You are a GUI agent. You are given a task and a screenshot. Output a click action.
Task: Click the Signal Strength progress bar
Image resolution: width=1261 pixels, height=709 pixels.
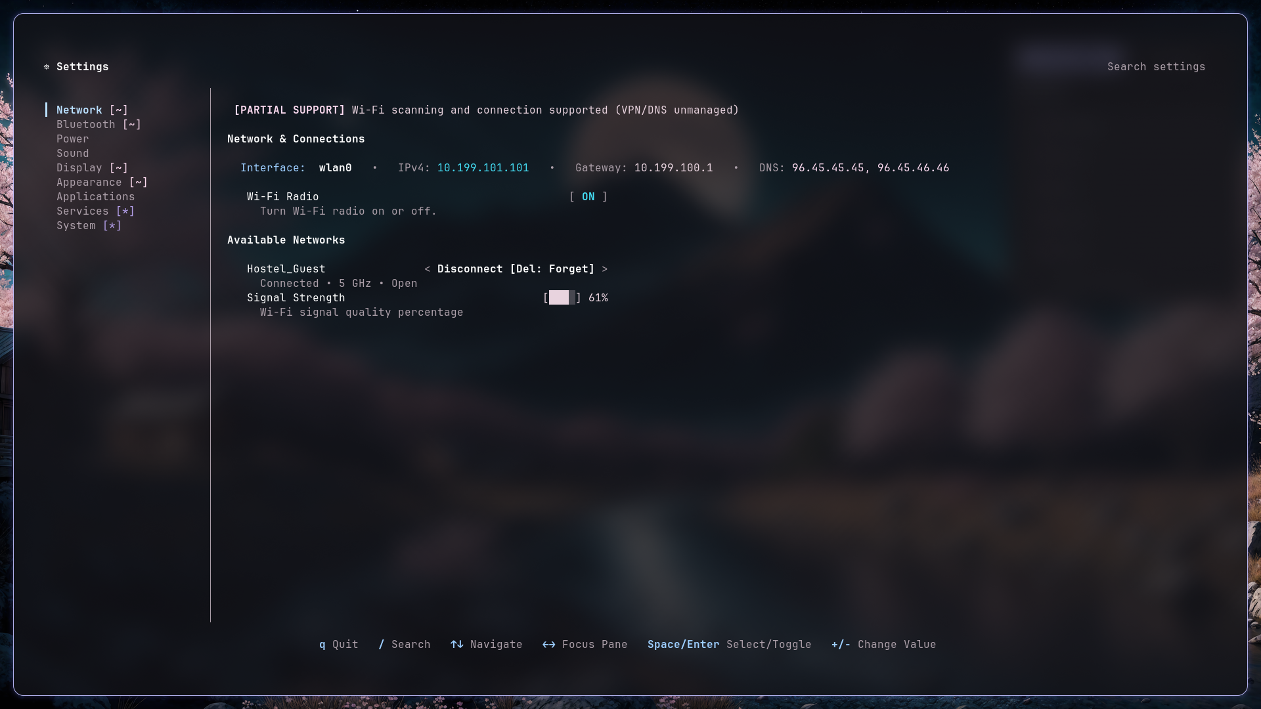tap(562, 298)
